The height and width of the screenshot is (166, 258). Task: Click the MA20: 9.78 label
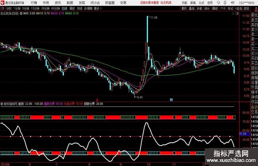pyautogui.click(x=57, y=13)
